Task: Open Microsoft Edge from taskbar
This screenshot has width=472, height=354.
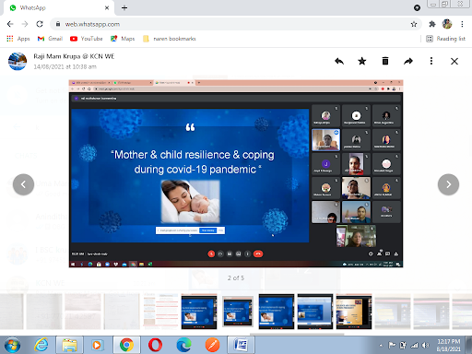Action: tap(183, 345)
